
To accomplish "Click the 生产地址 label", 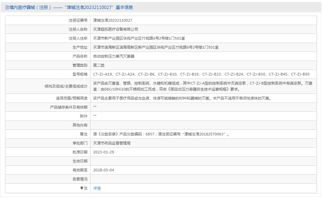I will point(80,47).
